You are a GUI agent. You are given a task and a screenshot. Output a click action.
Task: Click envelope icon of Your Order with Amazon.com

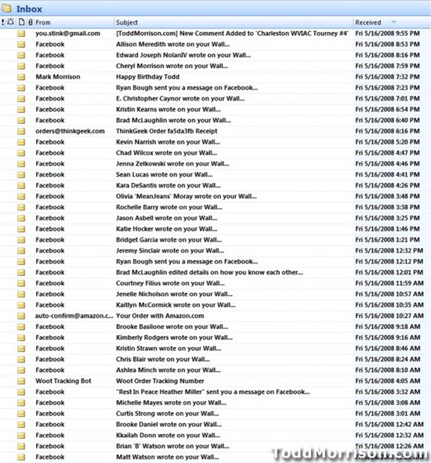[21, 316]
